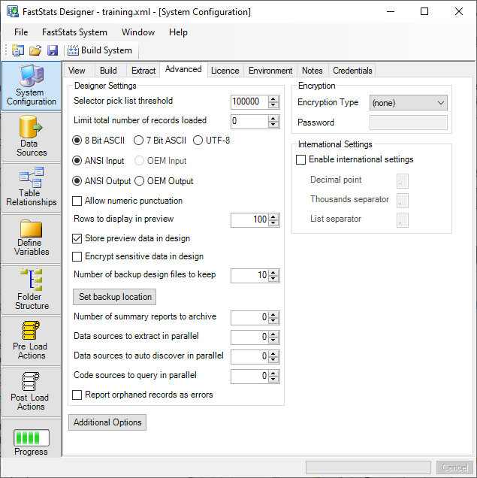
Task: Switch to the Extract tab
Action: (x=143, y=71)
